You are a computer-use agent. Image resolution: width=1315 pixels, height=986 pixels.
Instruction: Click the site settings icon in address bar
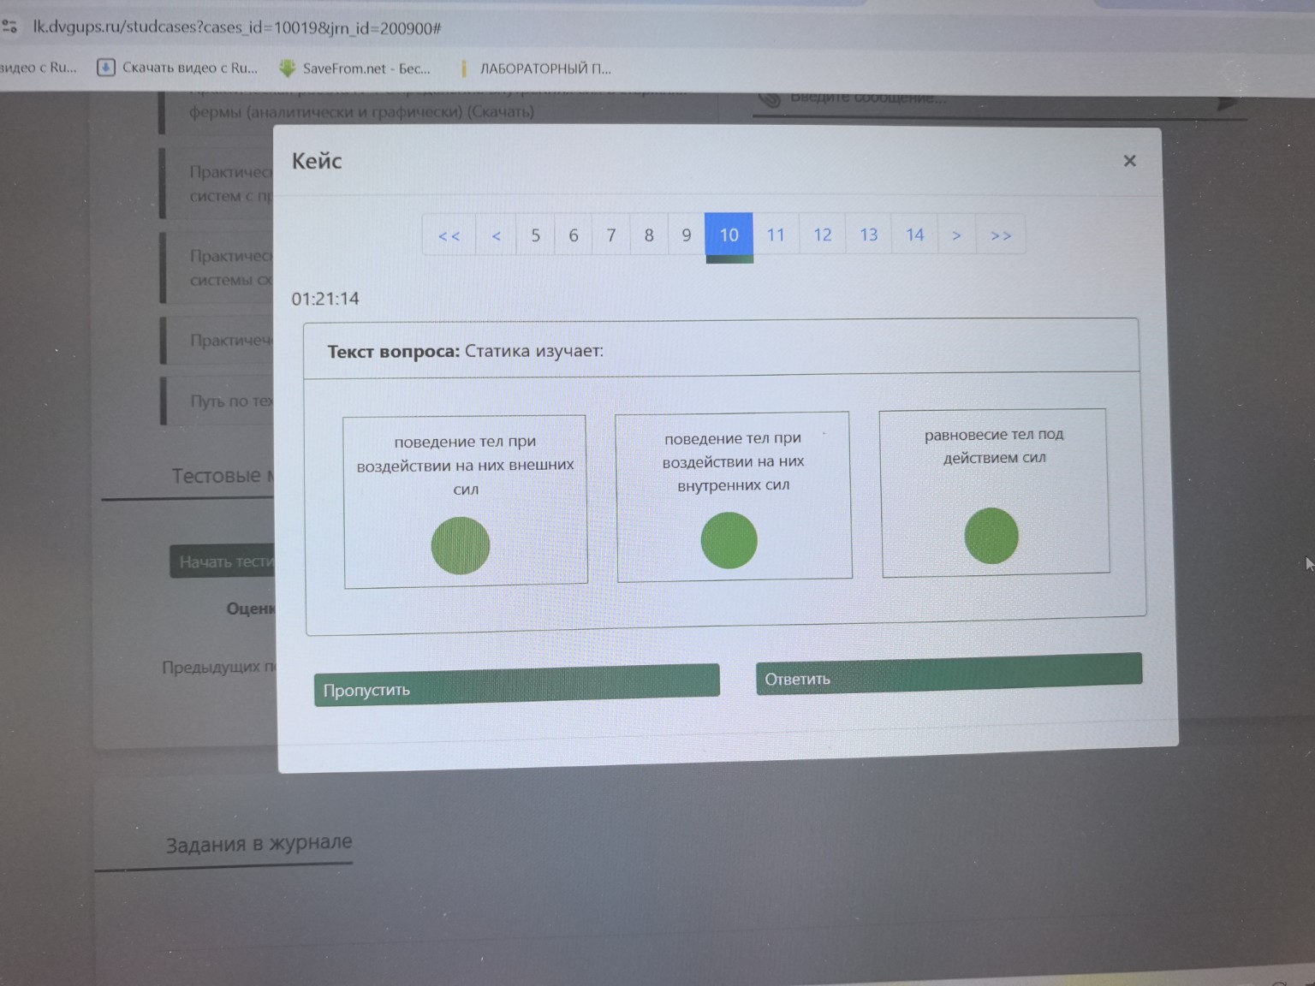(9, 27)
